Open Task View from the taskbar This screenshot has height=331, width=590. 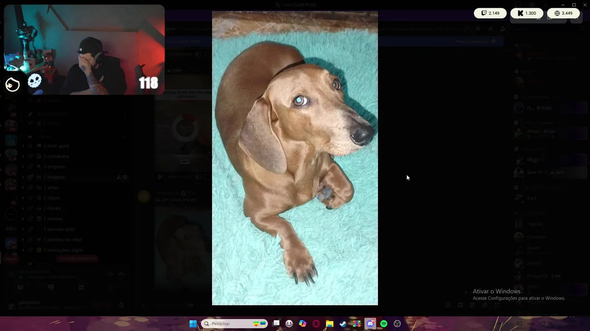pyautogui.click(x=276, y=324)
